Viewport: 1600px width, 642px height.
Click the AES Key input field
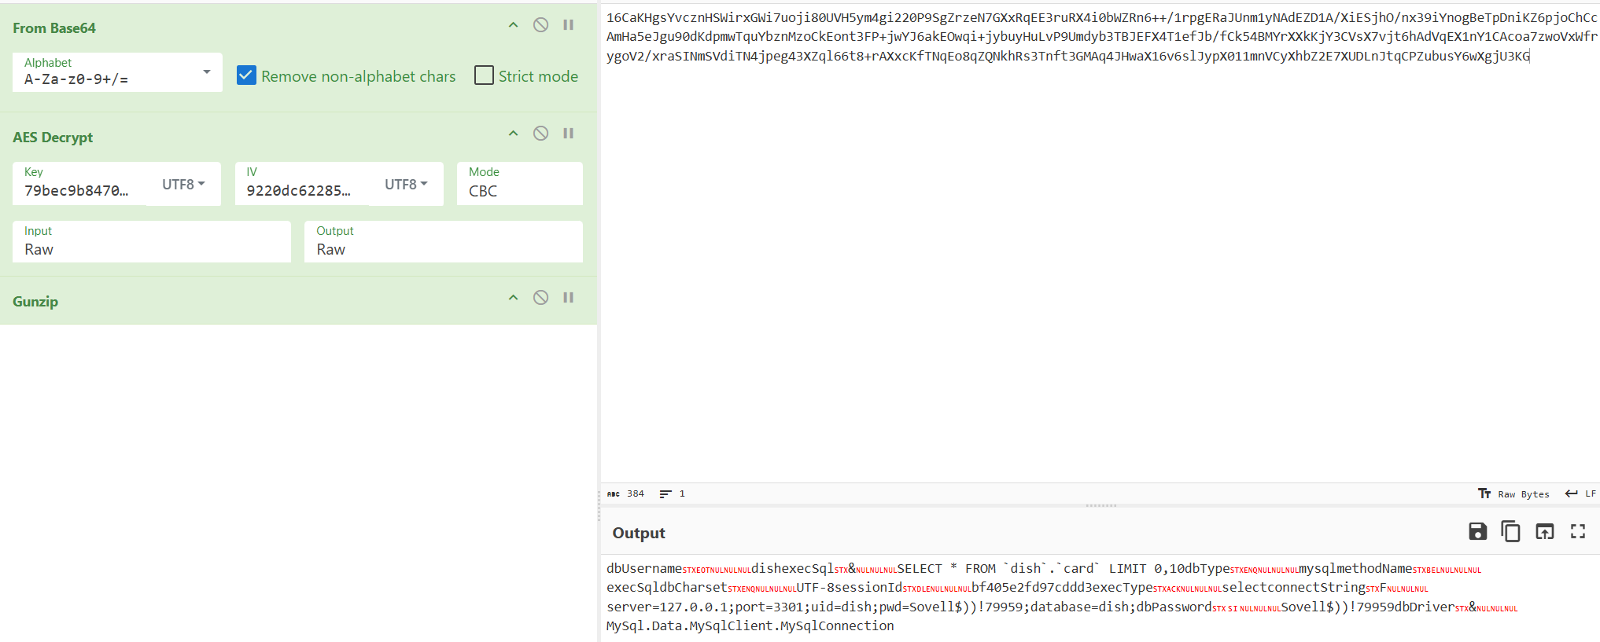(x=79, y=190)
